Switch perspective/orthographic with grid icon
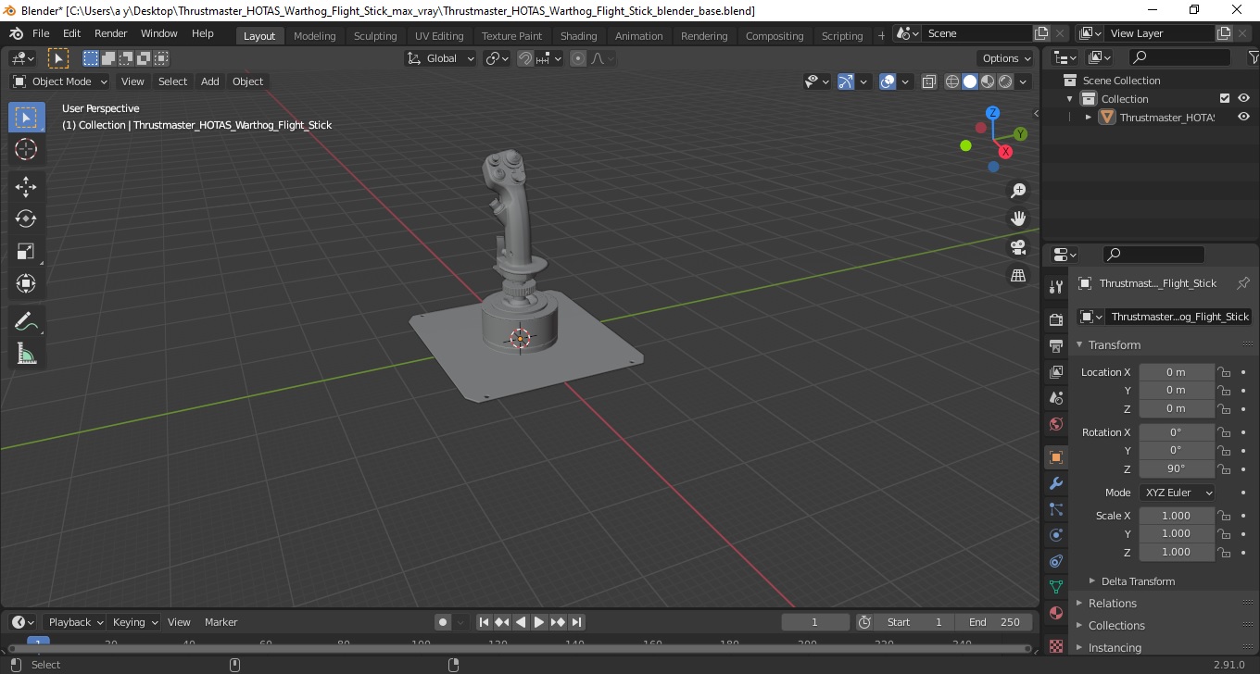Image resolution: width=1260 pixels, height=674 pixels. click(1018, 276)
